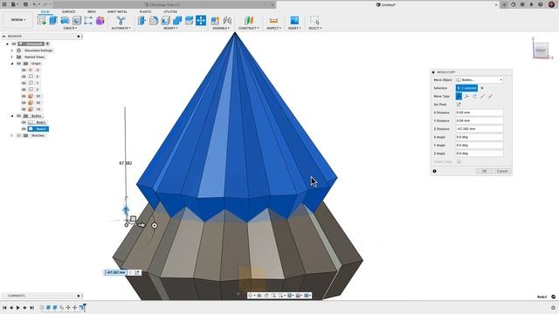Select the Move/Copy tool in Modify

click(x=201, y=20)
